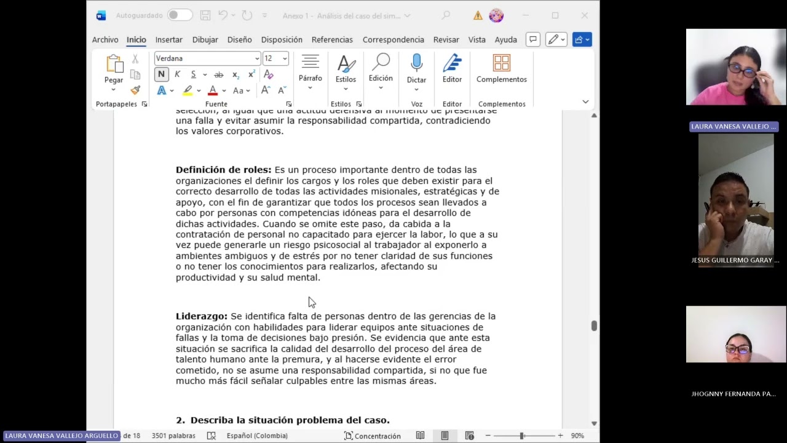Click the yellow warning triangle icon

[x=478, y=15]
